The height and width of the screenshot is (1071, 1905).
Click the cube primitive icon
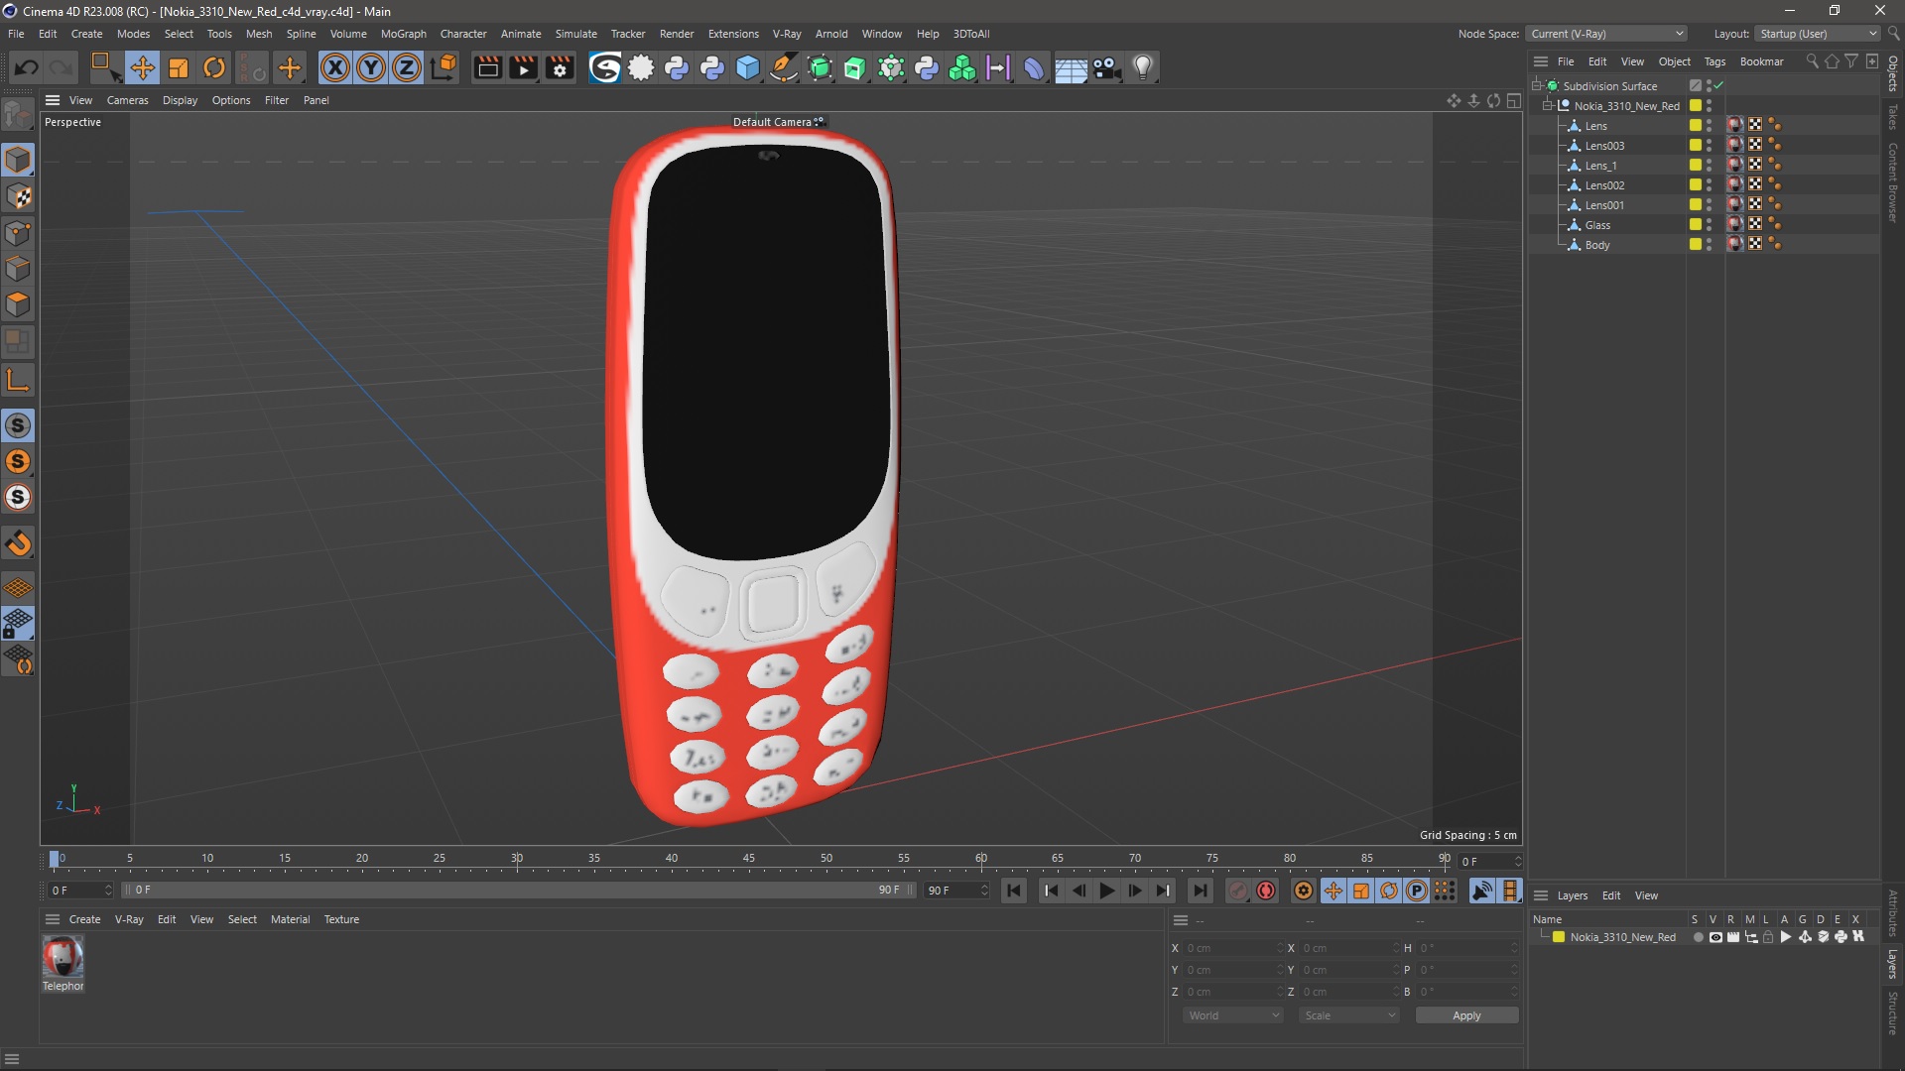click(x=748, y=67)
